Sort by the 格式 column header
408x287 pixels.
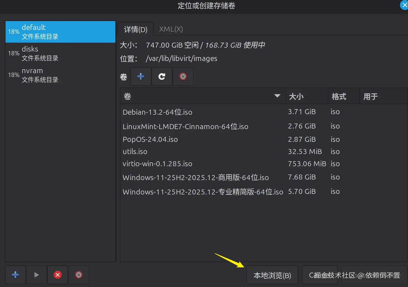344,96
